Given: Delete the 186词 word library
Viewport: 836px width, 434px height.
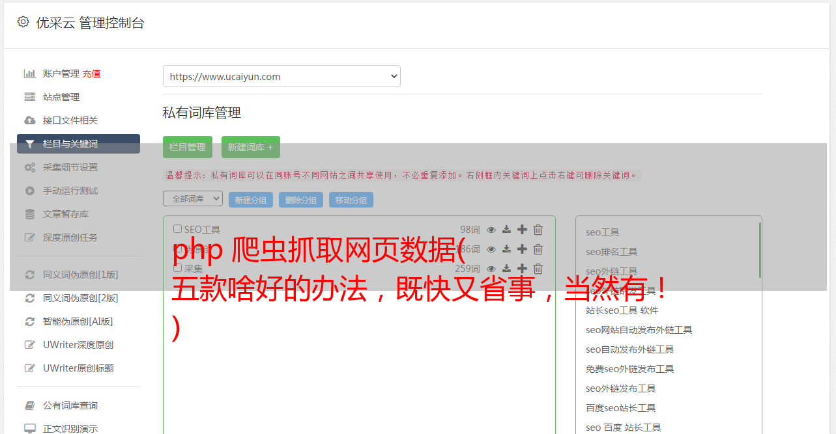Looking at the screenshot, I should [538, 249].
